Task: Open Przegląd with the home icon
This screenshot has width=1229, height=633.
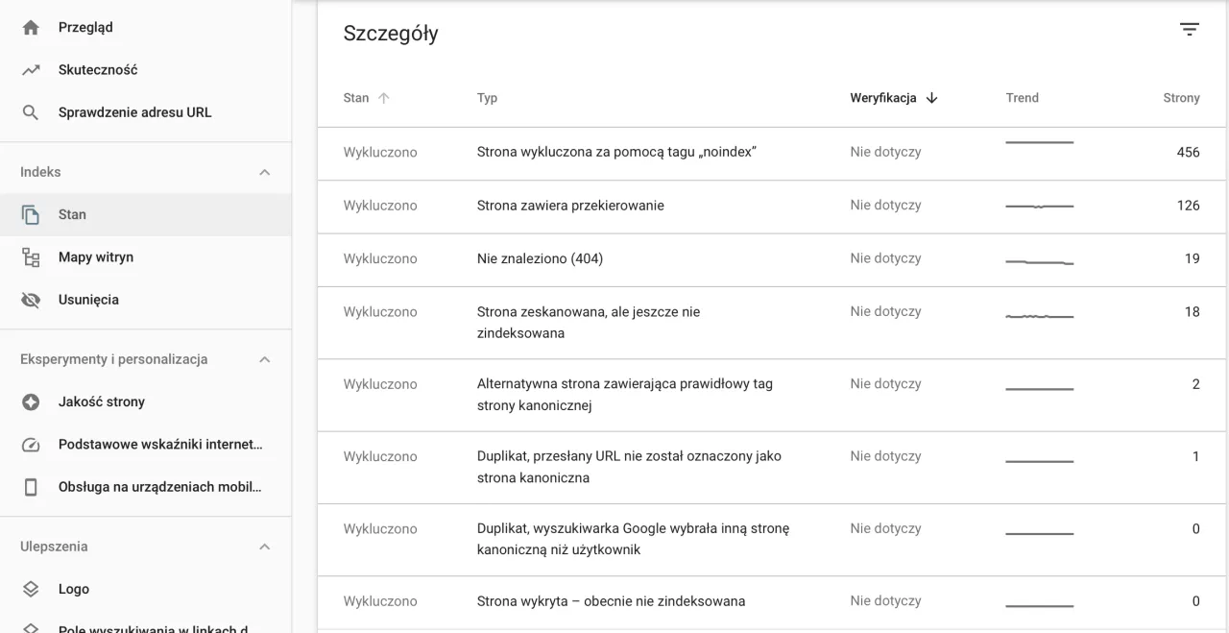Action: [x=30, y=27]
